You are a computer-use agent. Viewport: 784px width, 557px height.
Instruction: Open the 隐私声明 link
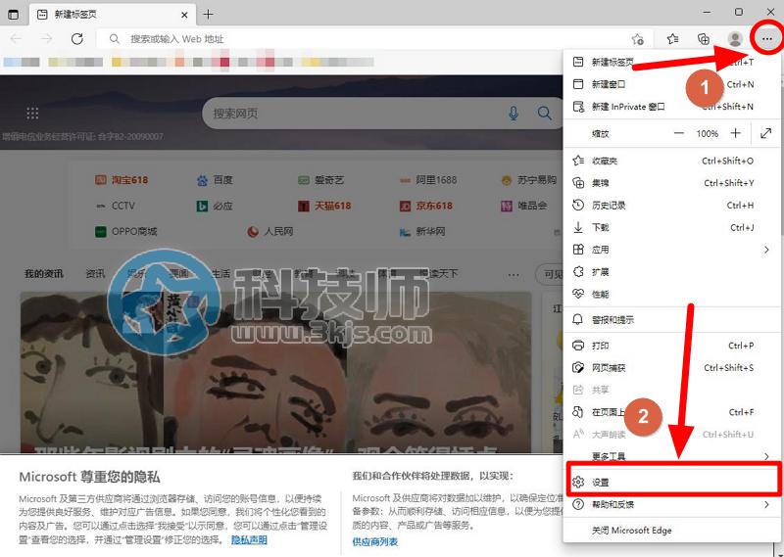(249, 540)
